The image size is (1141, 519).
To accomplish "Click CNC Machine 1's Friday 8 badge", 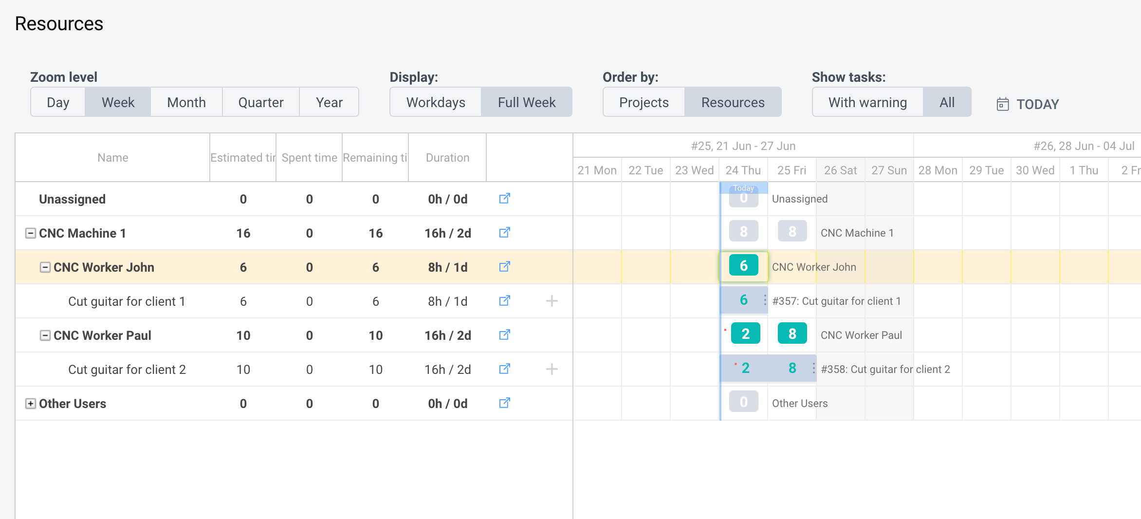I will [x=792, y=231].
